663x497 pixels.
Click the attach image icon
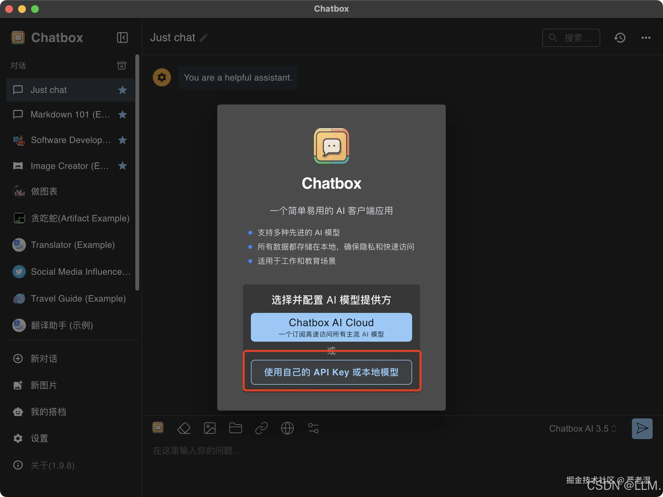coord(210,428)
